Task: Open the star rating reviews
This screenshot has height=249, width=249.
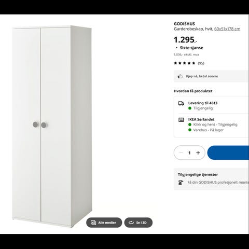Action: pos(185,63)
